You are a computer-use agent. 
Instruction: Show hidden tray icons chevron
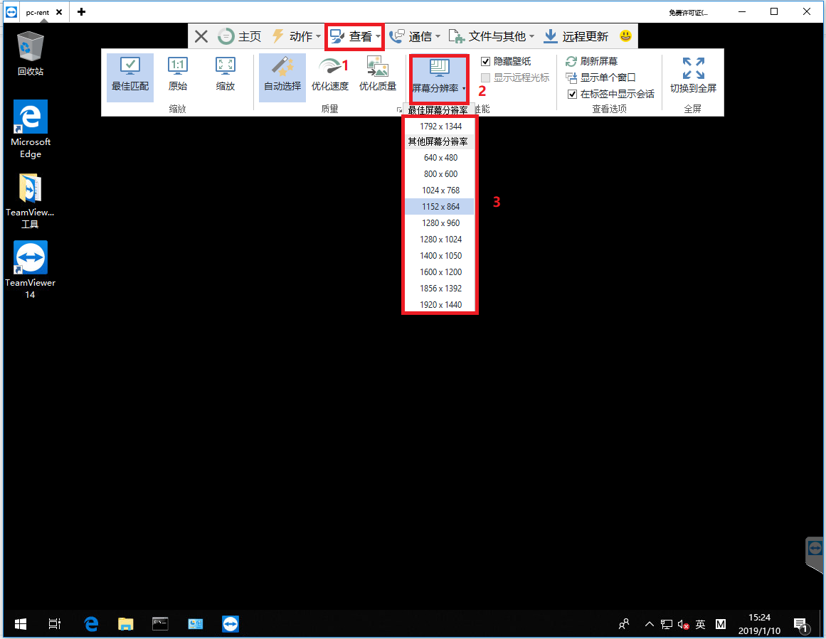(x=649, y=624)
